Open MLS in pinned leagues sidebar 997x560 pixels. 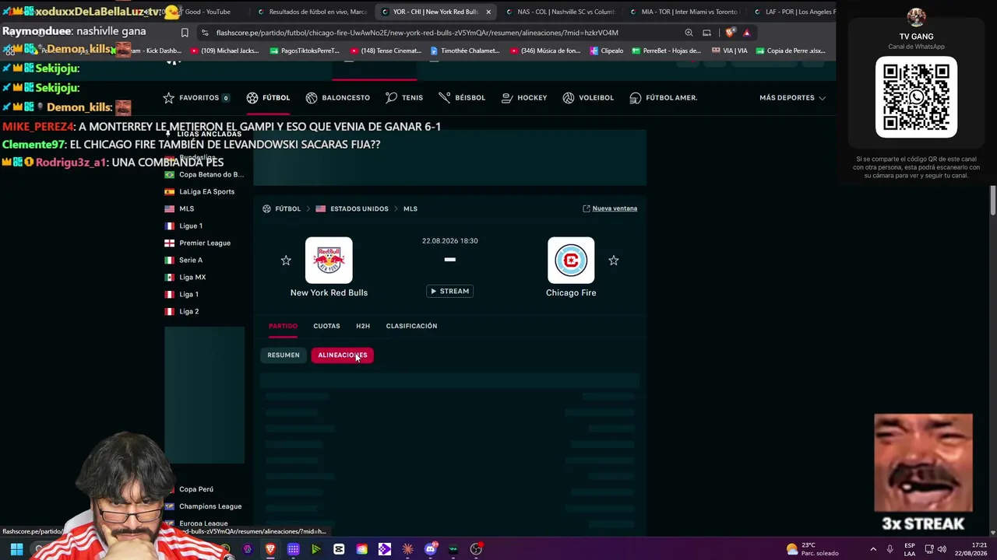(x=179, y=209)
